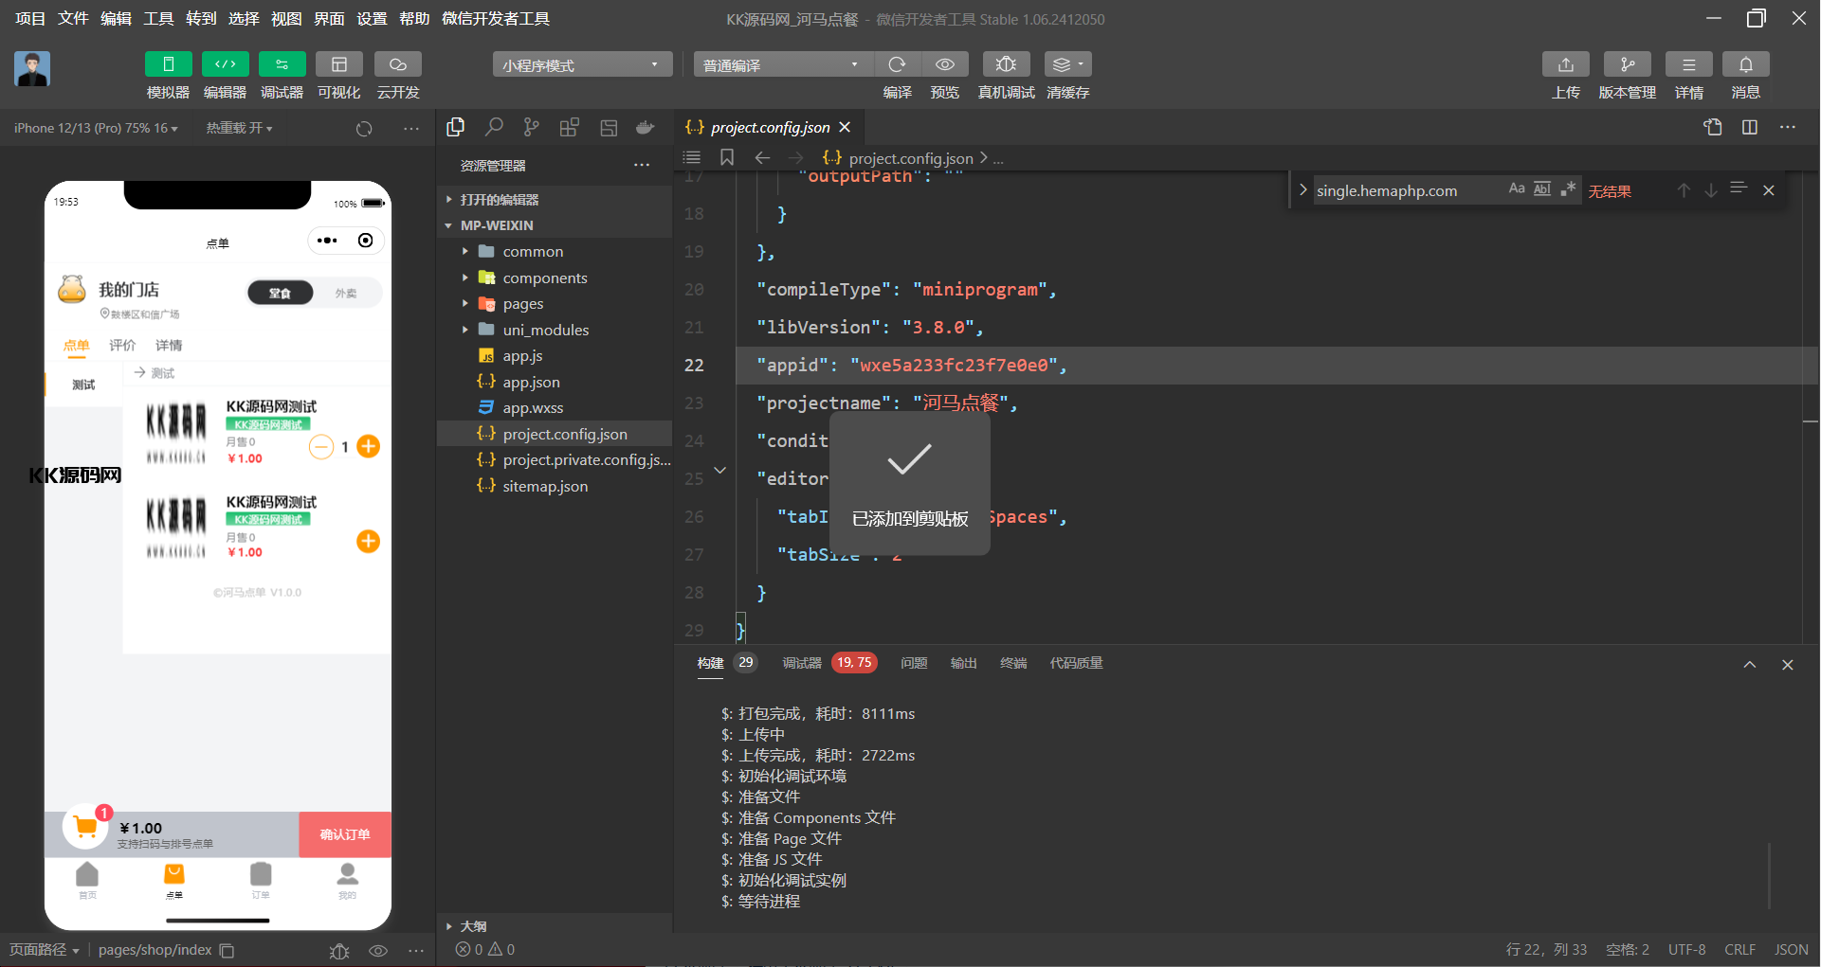Open the 设置 menu

372,19
